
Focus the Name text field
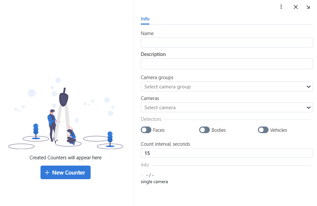(x=227, y=42)
